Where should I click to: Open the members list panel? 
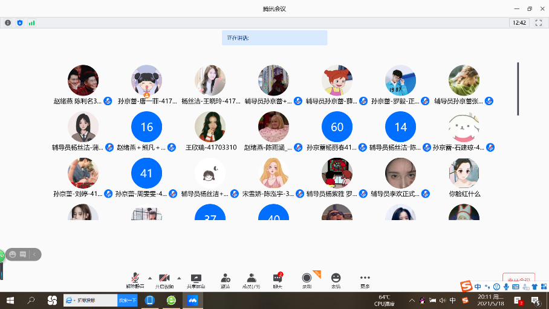(250, 280)
